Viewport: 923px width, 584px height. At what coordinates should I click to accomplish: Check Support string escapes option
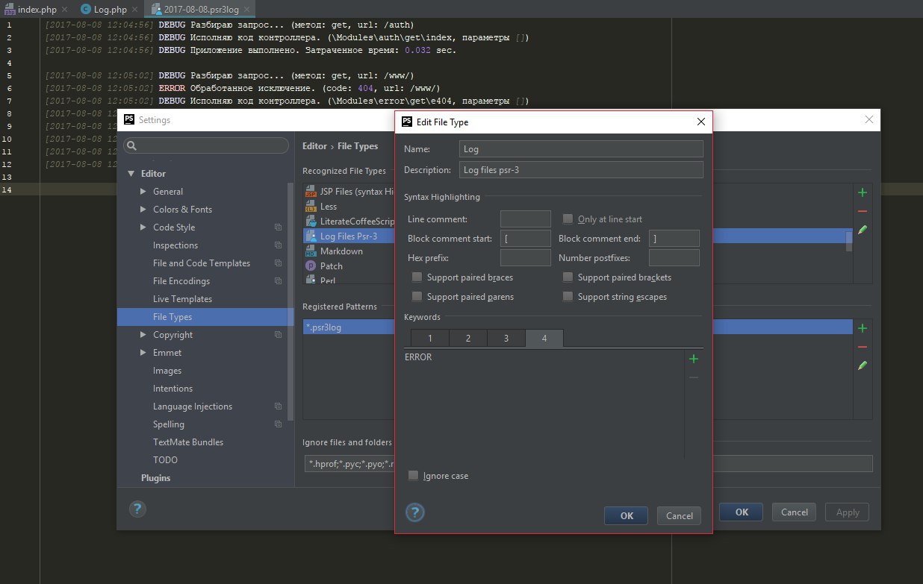click(568, 297)
